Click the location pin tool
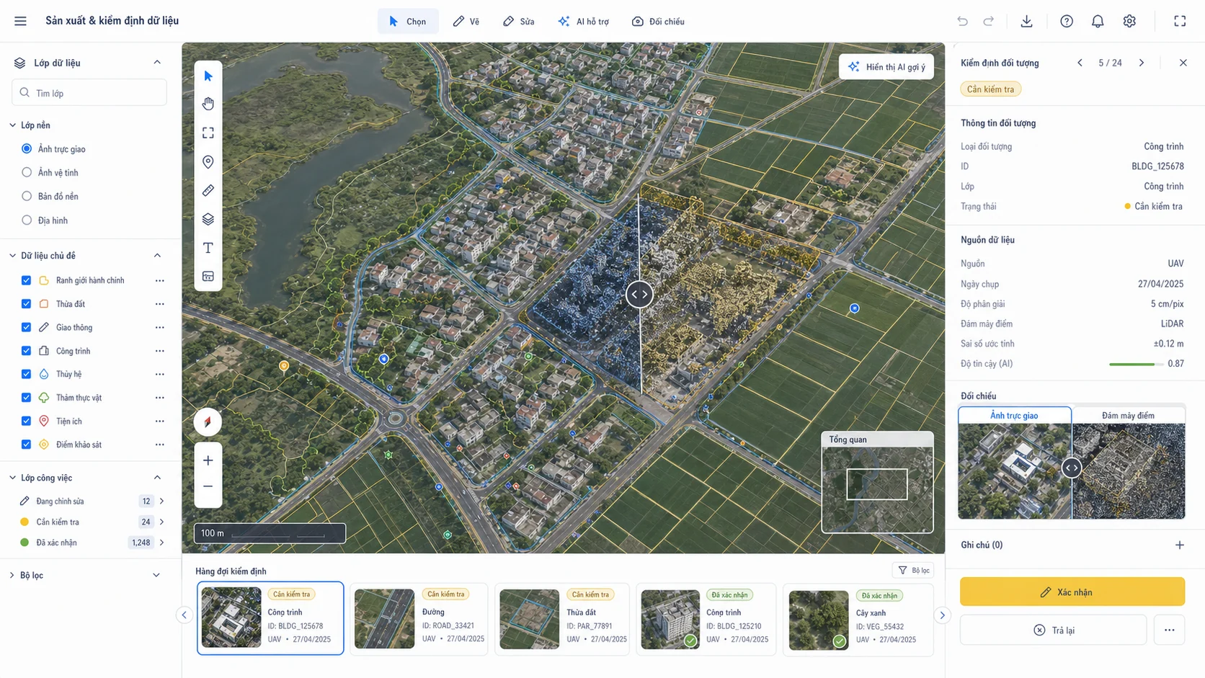Viewport: 1205px width, 678px height. (x=208, y=161)
